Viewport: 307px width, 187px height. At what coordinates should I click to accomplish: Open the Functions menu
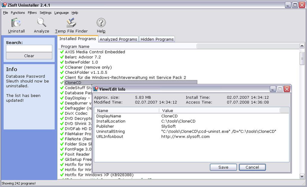point(18,13)
